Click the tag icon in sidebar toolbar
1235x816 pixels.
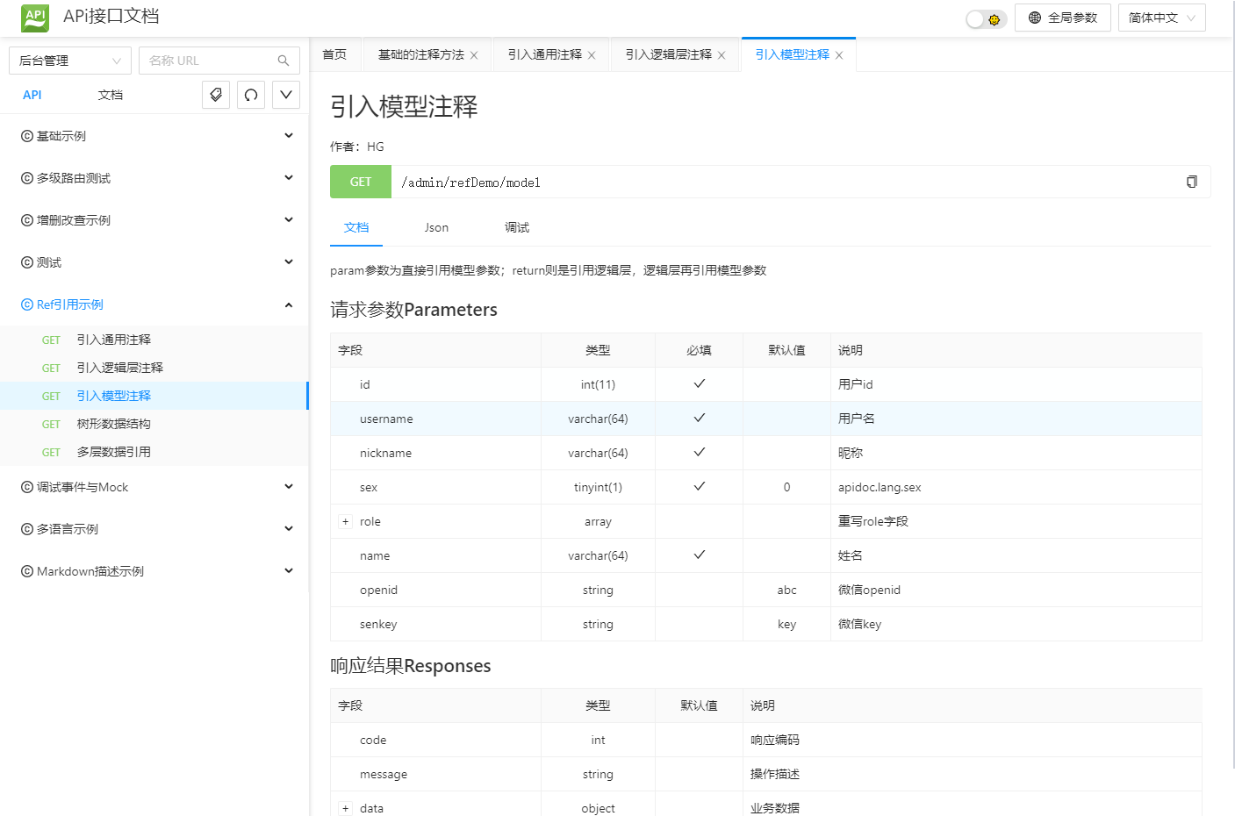pyautogui.click(x=216, y=95)
